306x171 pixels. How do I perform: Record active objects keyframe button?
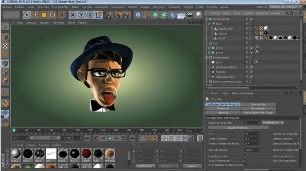[x=141, y=139]
